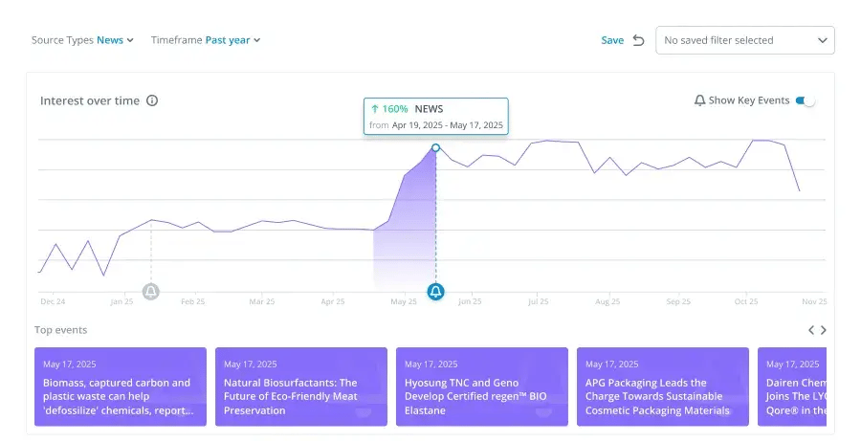Open the APG Packaging event card

click(x=663, y=387)
